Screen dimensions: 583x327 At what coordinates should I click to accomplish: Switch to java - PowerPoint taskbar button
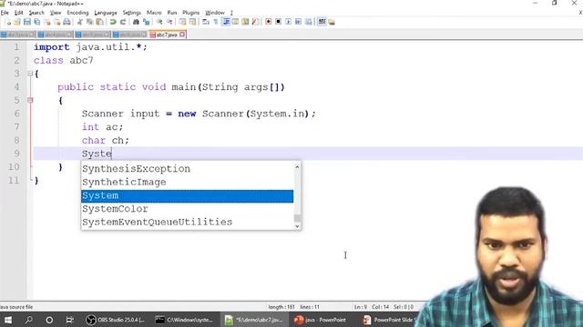tap(320, 320)
